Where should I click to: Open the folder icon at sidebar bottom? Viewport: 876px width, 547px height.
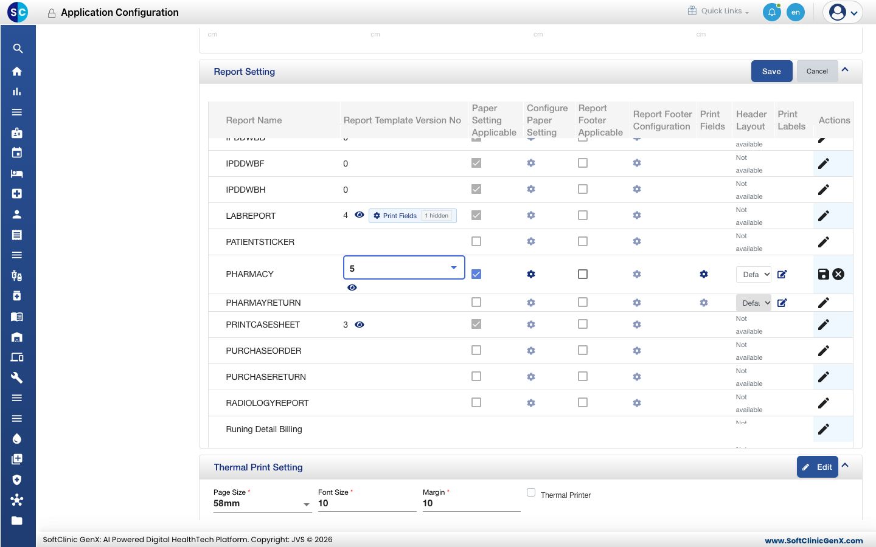coord(17,520)
